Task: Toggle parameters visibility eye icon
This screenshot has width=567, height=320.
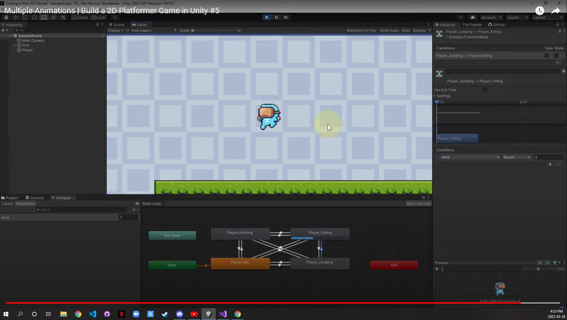Action: click(137, 204)
